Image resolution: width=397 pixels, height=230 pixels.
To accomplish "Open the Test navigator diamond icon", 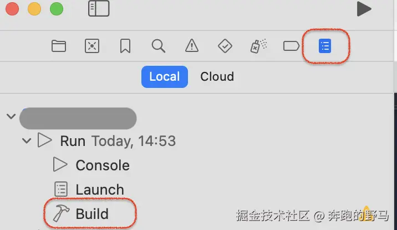I will [225, 46].
